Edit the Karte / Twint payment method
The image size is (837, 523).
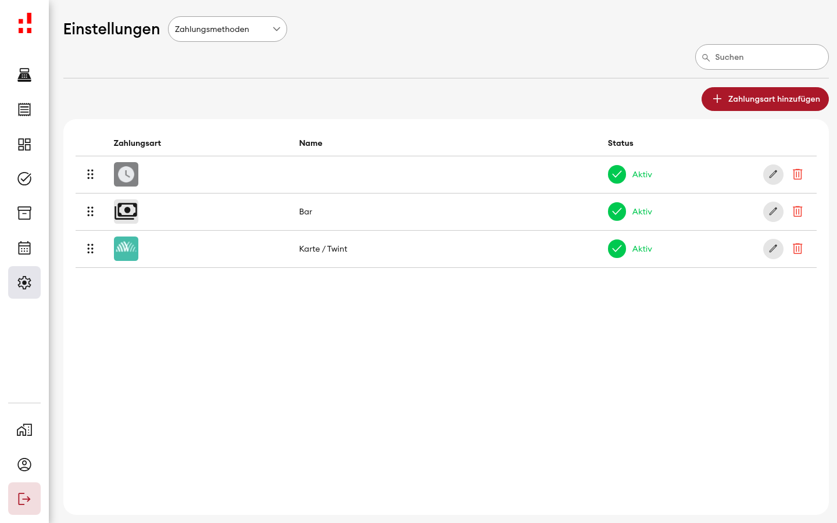773,249
